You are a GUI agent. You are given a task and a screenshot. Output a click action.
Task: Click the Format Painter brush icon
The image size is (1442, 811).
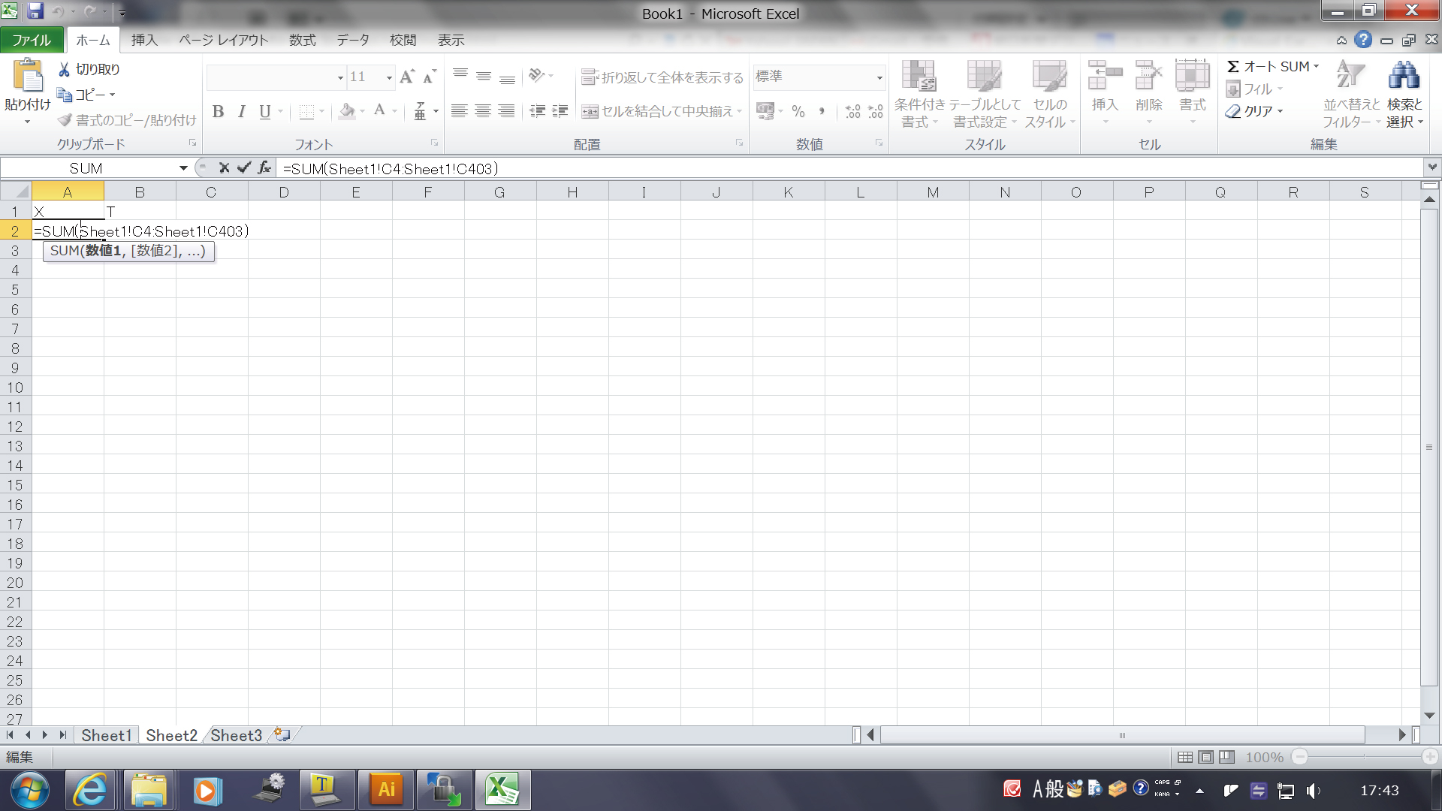pyautogui.click(x=65, y=120)
